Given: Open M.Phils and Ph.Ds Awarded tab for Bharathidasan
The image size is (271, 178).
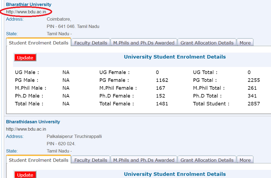Looking at the screenshot, I should coord(144,160).
